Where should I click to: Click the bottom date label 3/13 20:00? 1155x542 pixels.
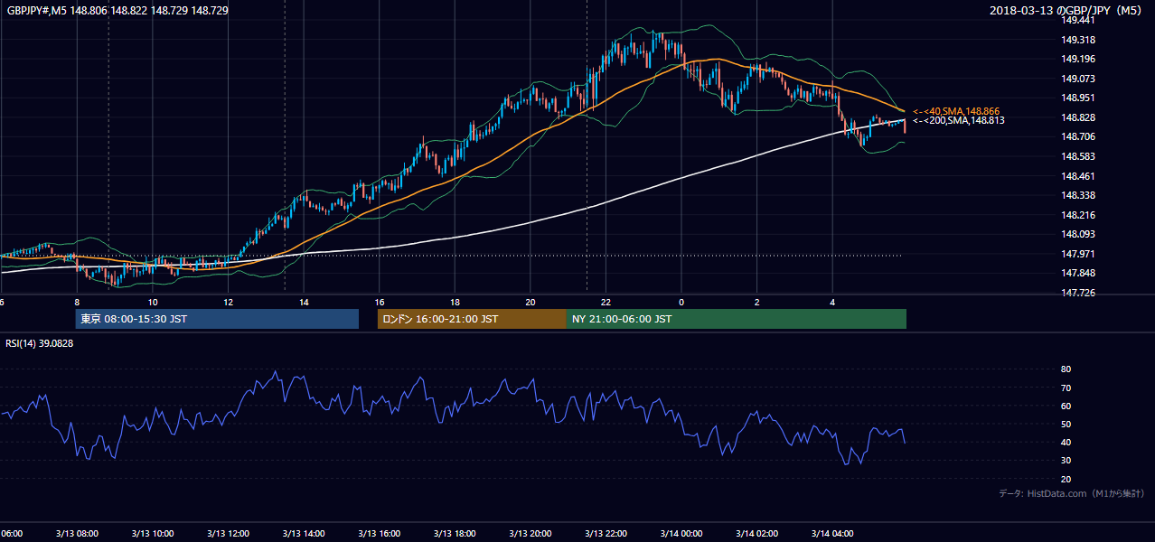click(x=531, y=534)
